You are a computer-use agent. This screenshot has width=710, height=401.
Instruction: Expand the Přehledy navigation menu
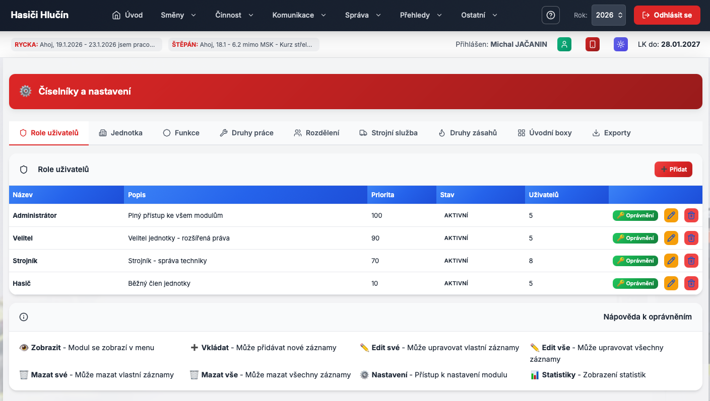(421, 15)
